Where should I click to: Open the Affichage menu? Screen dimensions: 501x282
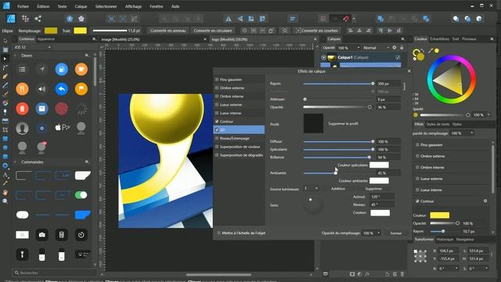133,6
